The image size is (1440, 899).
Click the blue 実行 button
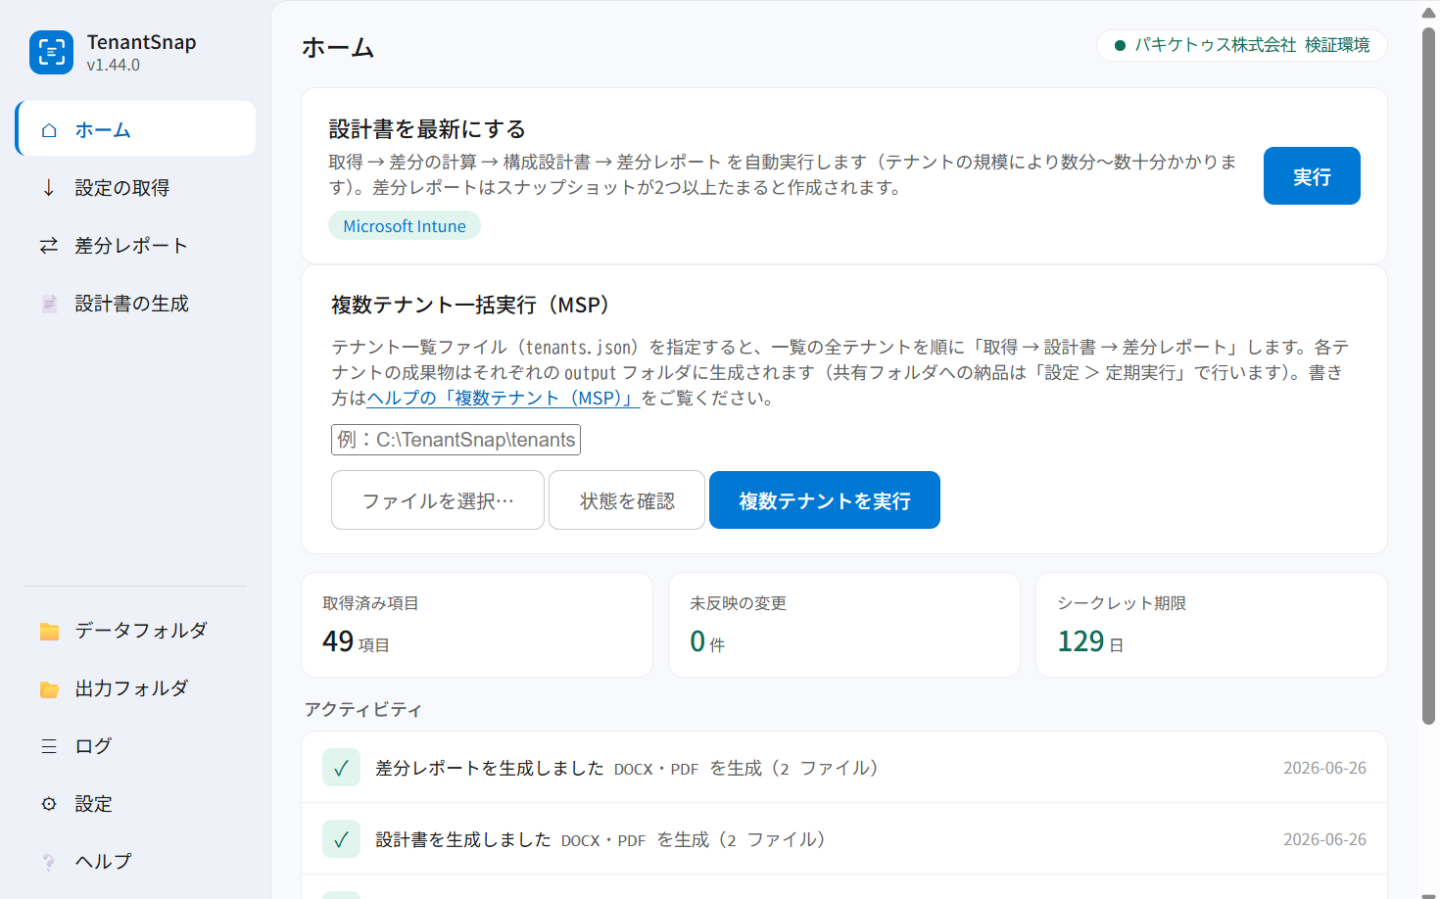(x=1312, y=176)
